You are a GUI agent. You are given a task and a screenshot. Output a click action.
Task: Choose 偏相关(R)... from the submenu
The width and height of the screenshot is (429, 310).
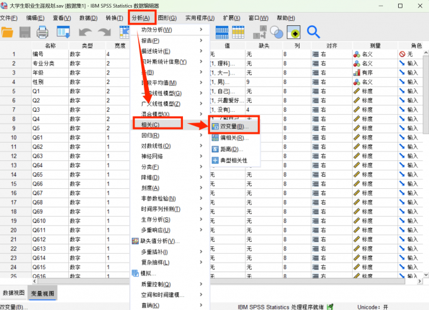point(235,138)
